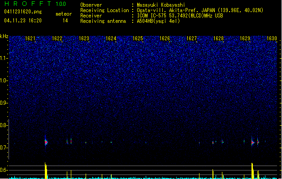
Task: Click the strong meteor echo after 1629
Action: tap(252, 143)
